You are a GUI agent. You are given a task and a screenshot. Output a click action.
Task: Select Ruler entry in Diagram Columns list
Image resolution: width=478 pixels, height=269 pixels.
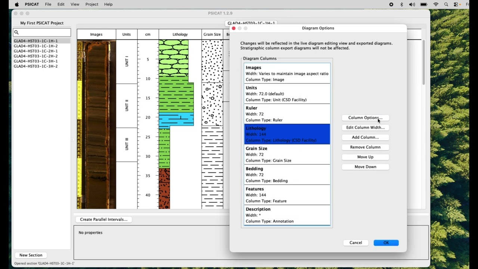click(x=287, y=114)
